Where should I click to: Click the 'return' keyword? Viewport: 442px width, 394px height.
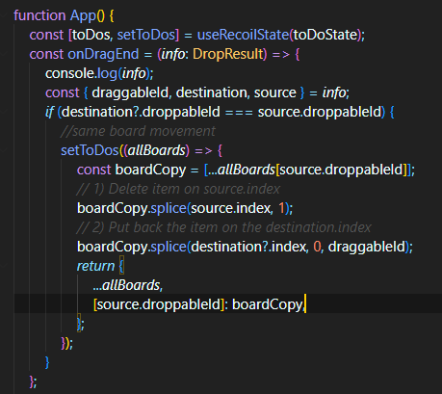(x=95, y=266)
